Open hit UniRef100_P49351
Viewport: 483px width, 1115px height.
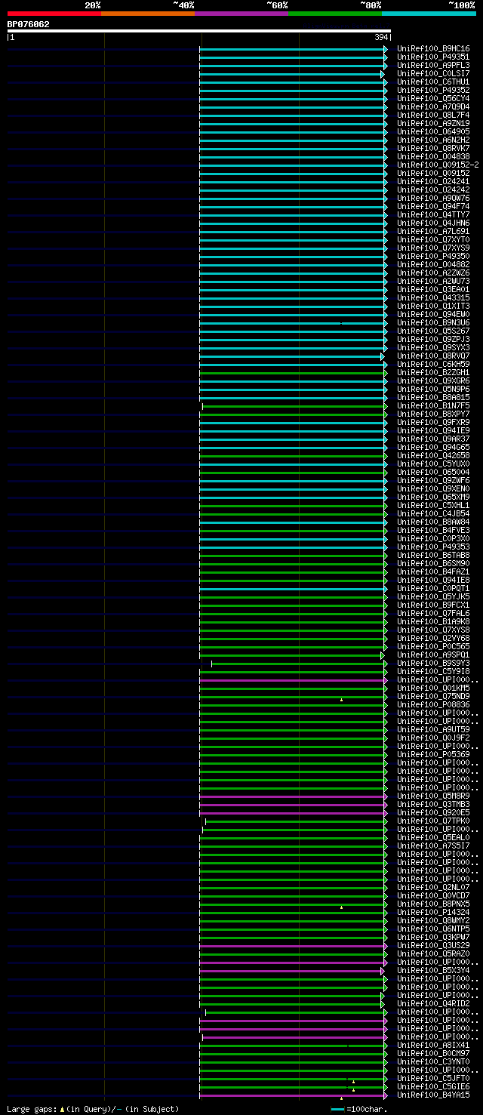[x=433, y=57]
